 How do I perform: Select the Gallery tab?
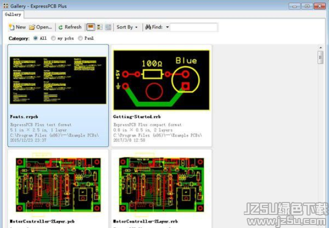[13, 14]
